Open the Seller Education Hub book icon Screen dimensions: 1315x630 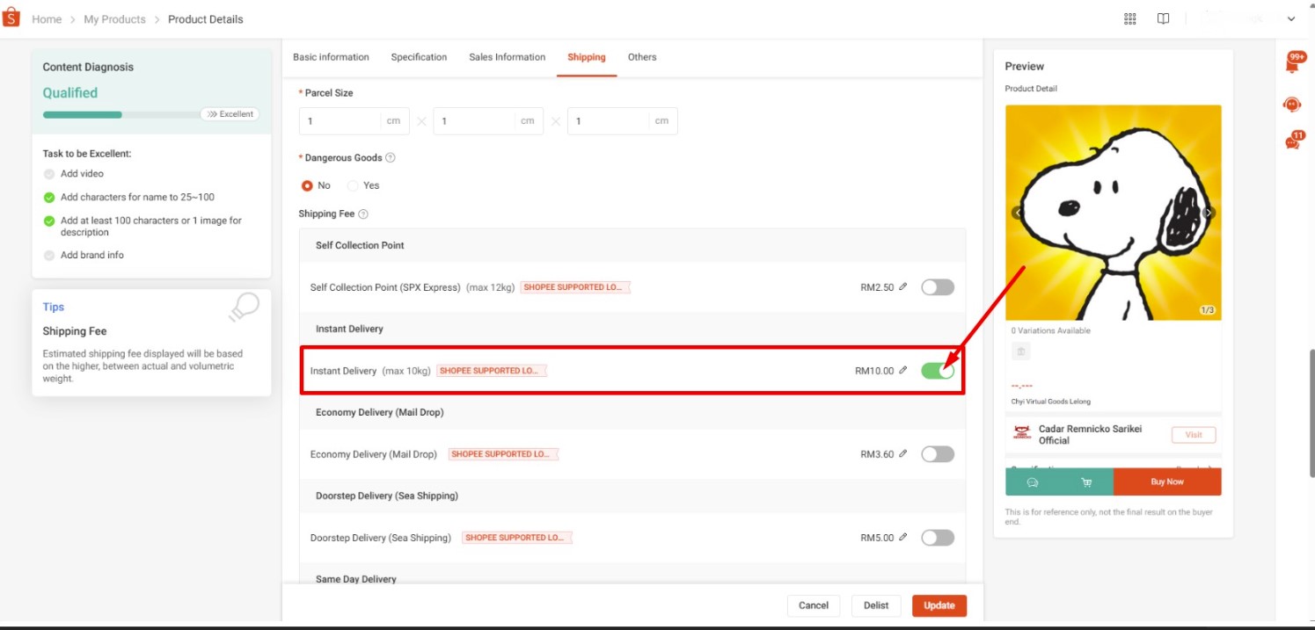tap(1163, 18)
